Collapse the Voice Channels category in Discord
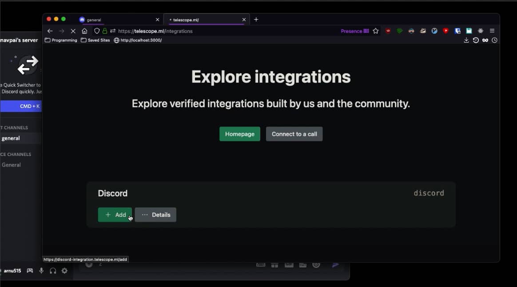517x287 pixels. [16, 155]
